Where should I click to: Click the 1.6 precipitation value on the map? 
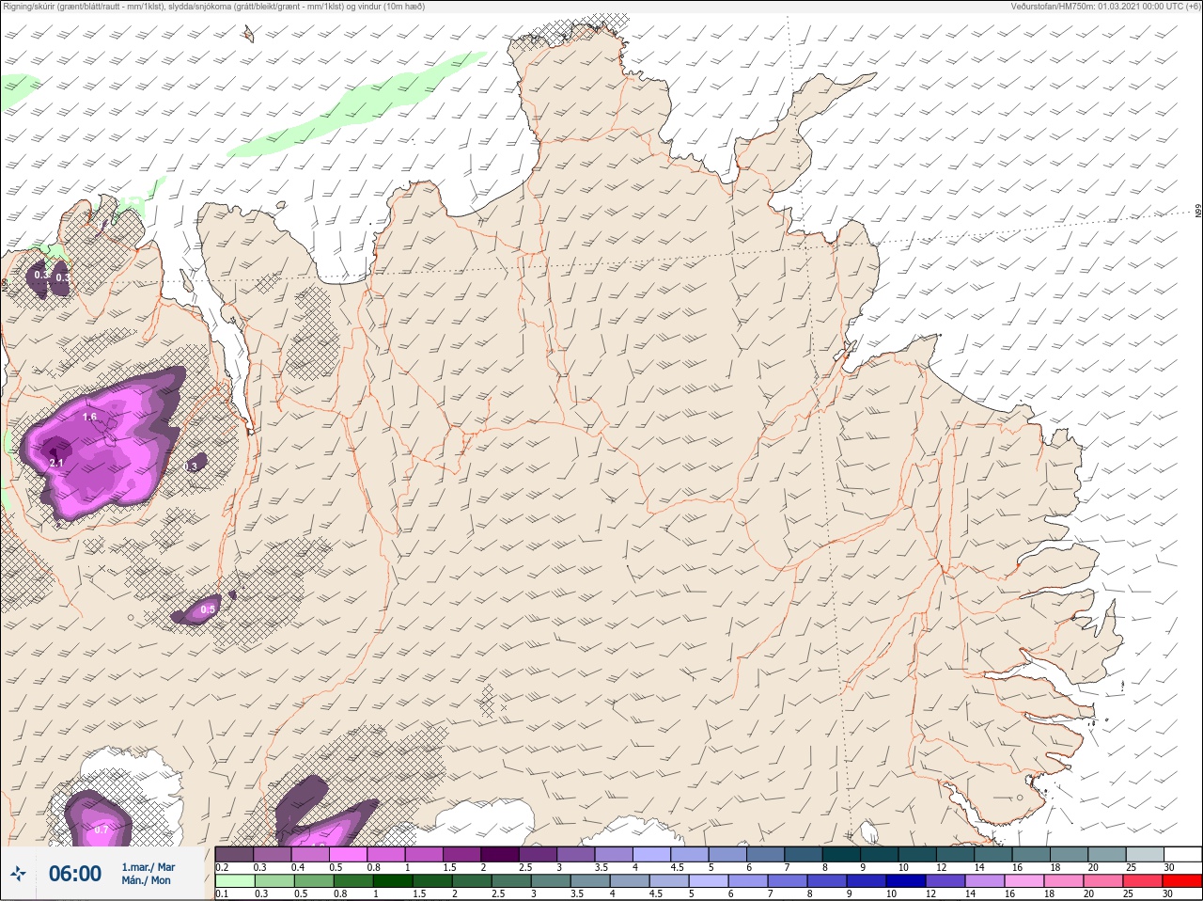point(90,417)
